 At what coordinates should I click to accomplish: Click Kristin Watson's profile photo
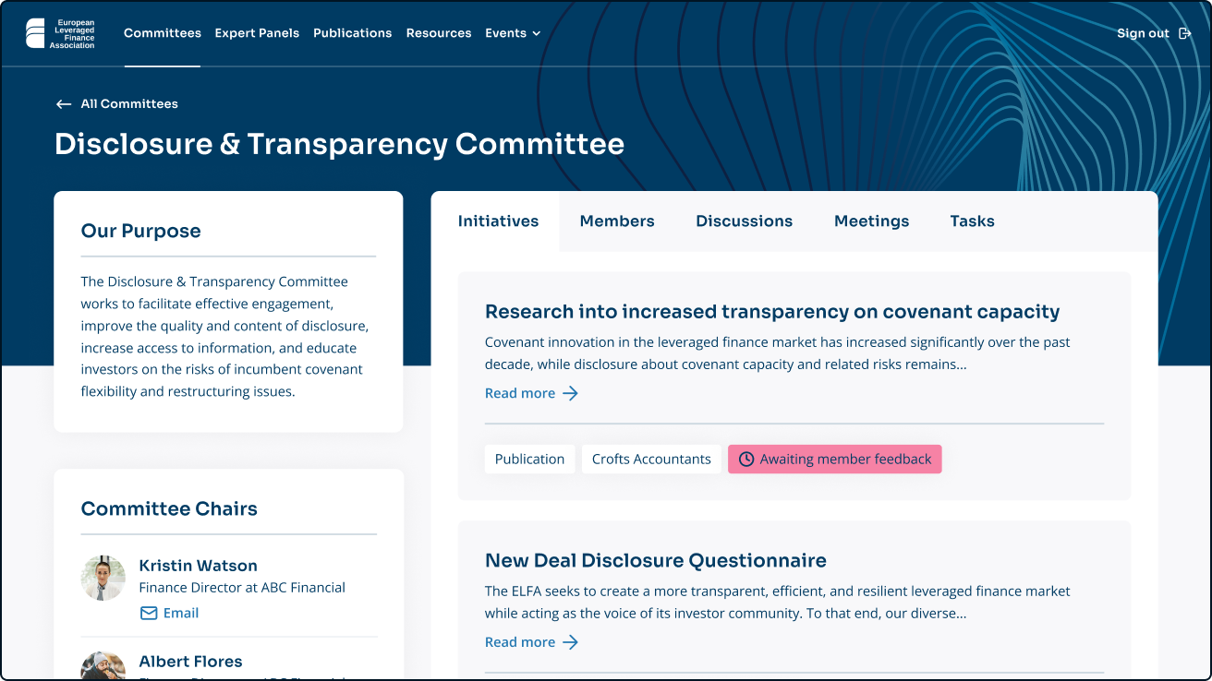click(103, 578)
